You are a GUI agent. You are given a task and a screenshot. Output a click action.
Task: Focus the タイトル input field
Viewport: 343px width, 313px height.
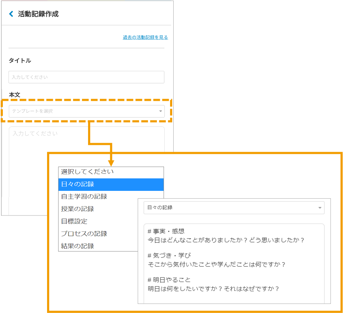pyautogui.click(x=86, y=77)
